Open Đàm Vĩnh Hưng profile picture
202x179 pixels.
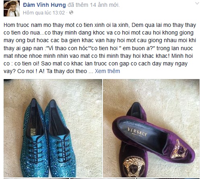tap(12, 8)
